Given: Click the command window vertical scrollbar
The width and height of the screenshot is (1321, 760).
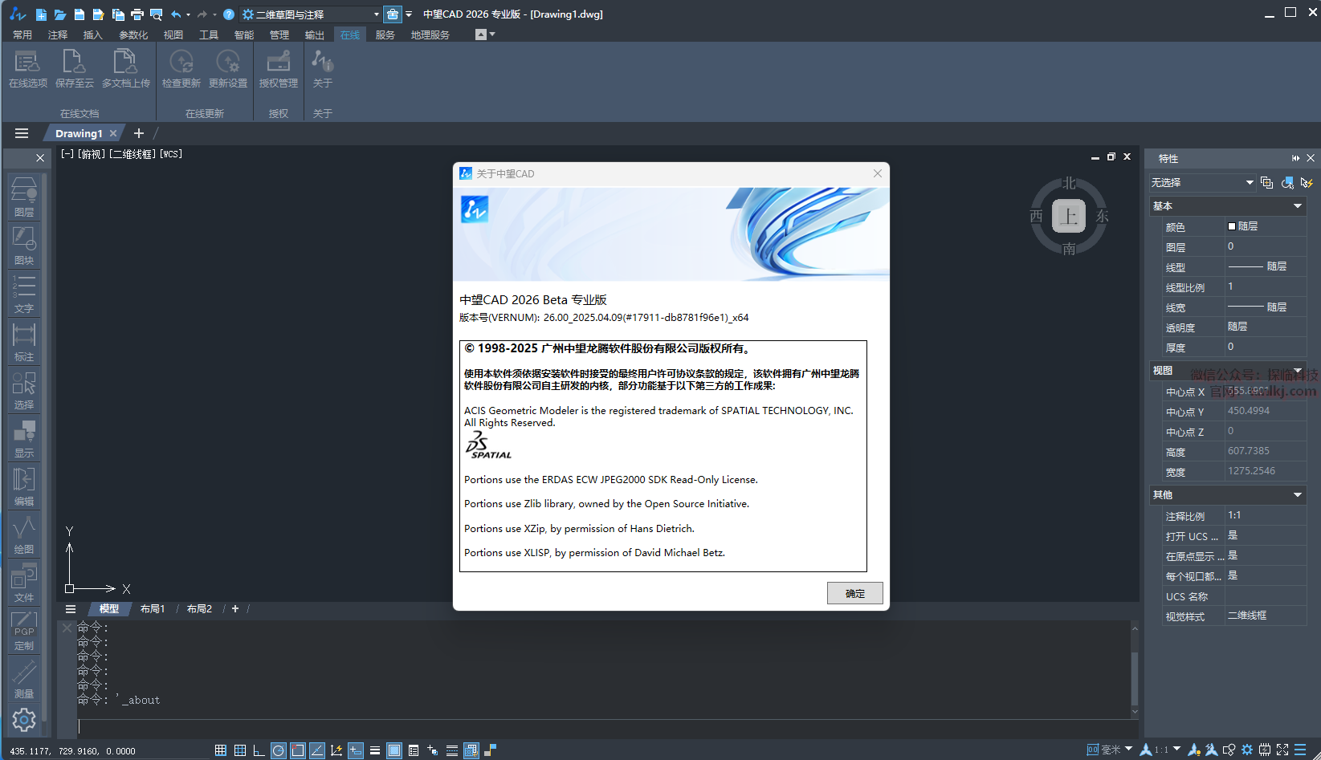Looking at the screenshot, I should [1135, 669].
